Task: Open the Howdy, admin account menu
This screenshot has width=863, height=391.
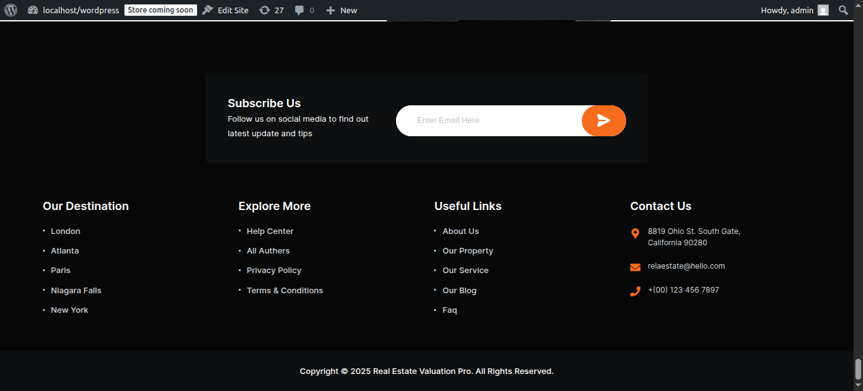Action: pyautogui.click(x=787, y=10)
